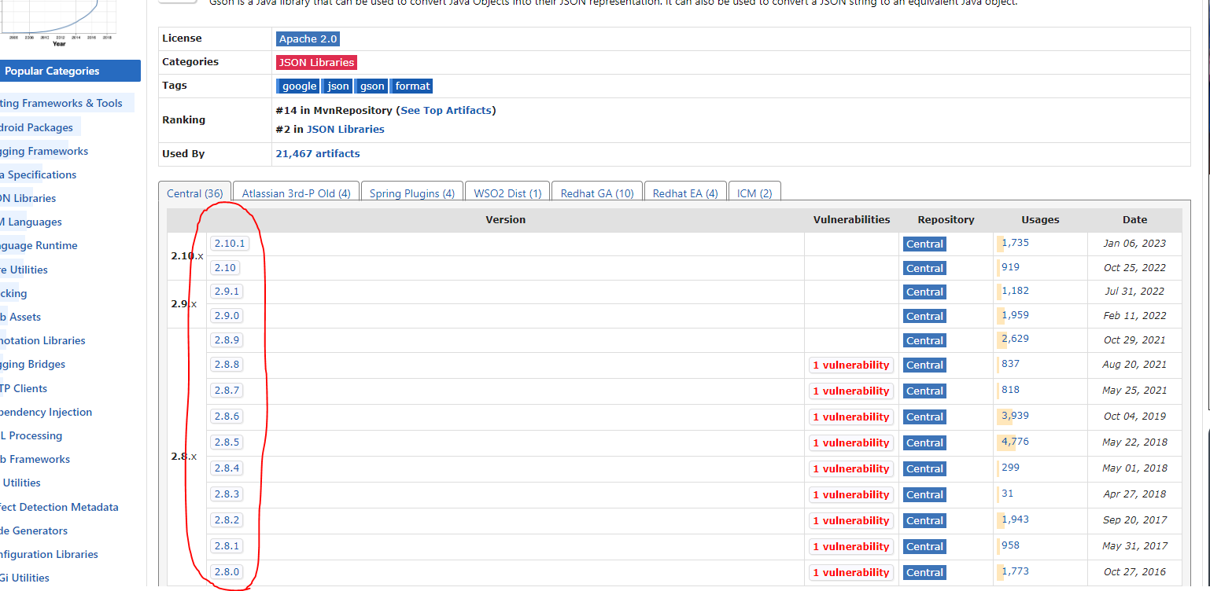Open Configuration Libraries sidebar category

pos(49,554)
